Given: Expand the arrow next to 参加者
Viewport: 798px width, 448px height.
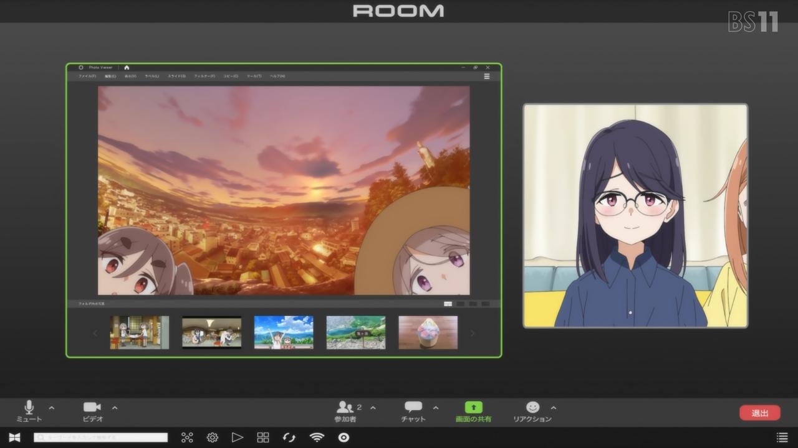Looking at the screenshot, I should pos(373,408).
